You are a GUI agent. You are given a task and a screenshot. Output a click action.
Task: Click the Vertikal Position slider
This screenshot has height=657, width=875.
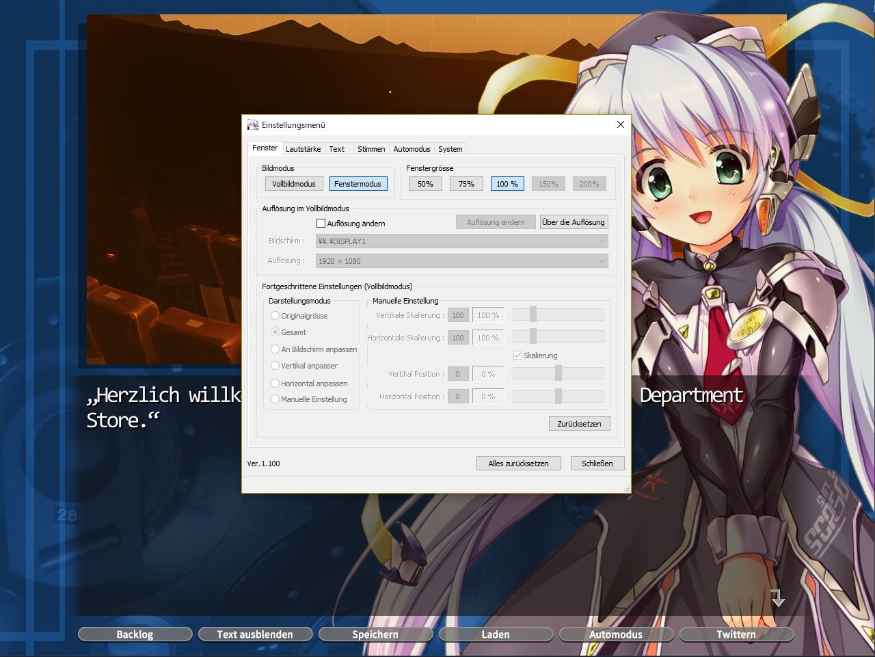(x=558, y=373)
